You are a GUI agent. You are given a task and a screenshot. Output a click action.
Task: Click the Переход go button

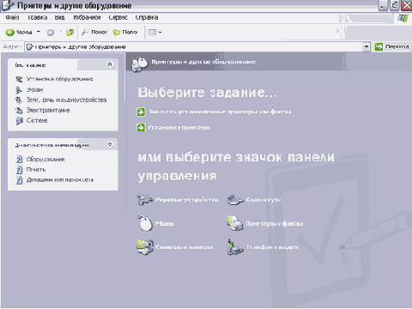(391, 46)
